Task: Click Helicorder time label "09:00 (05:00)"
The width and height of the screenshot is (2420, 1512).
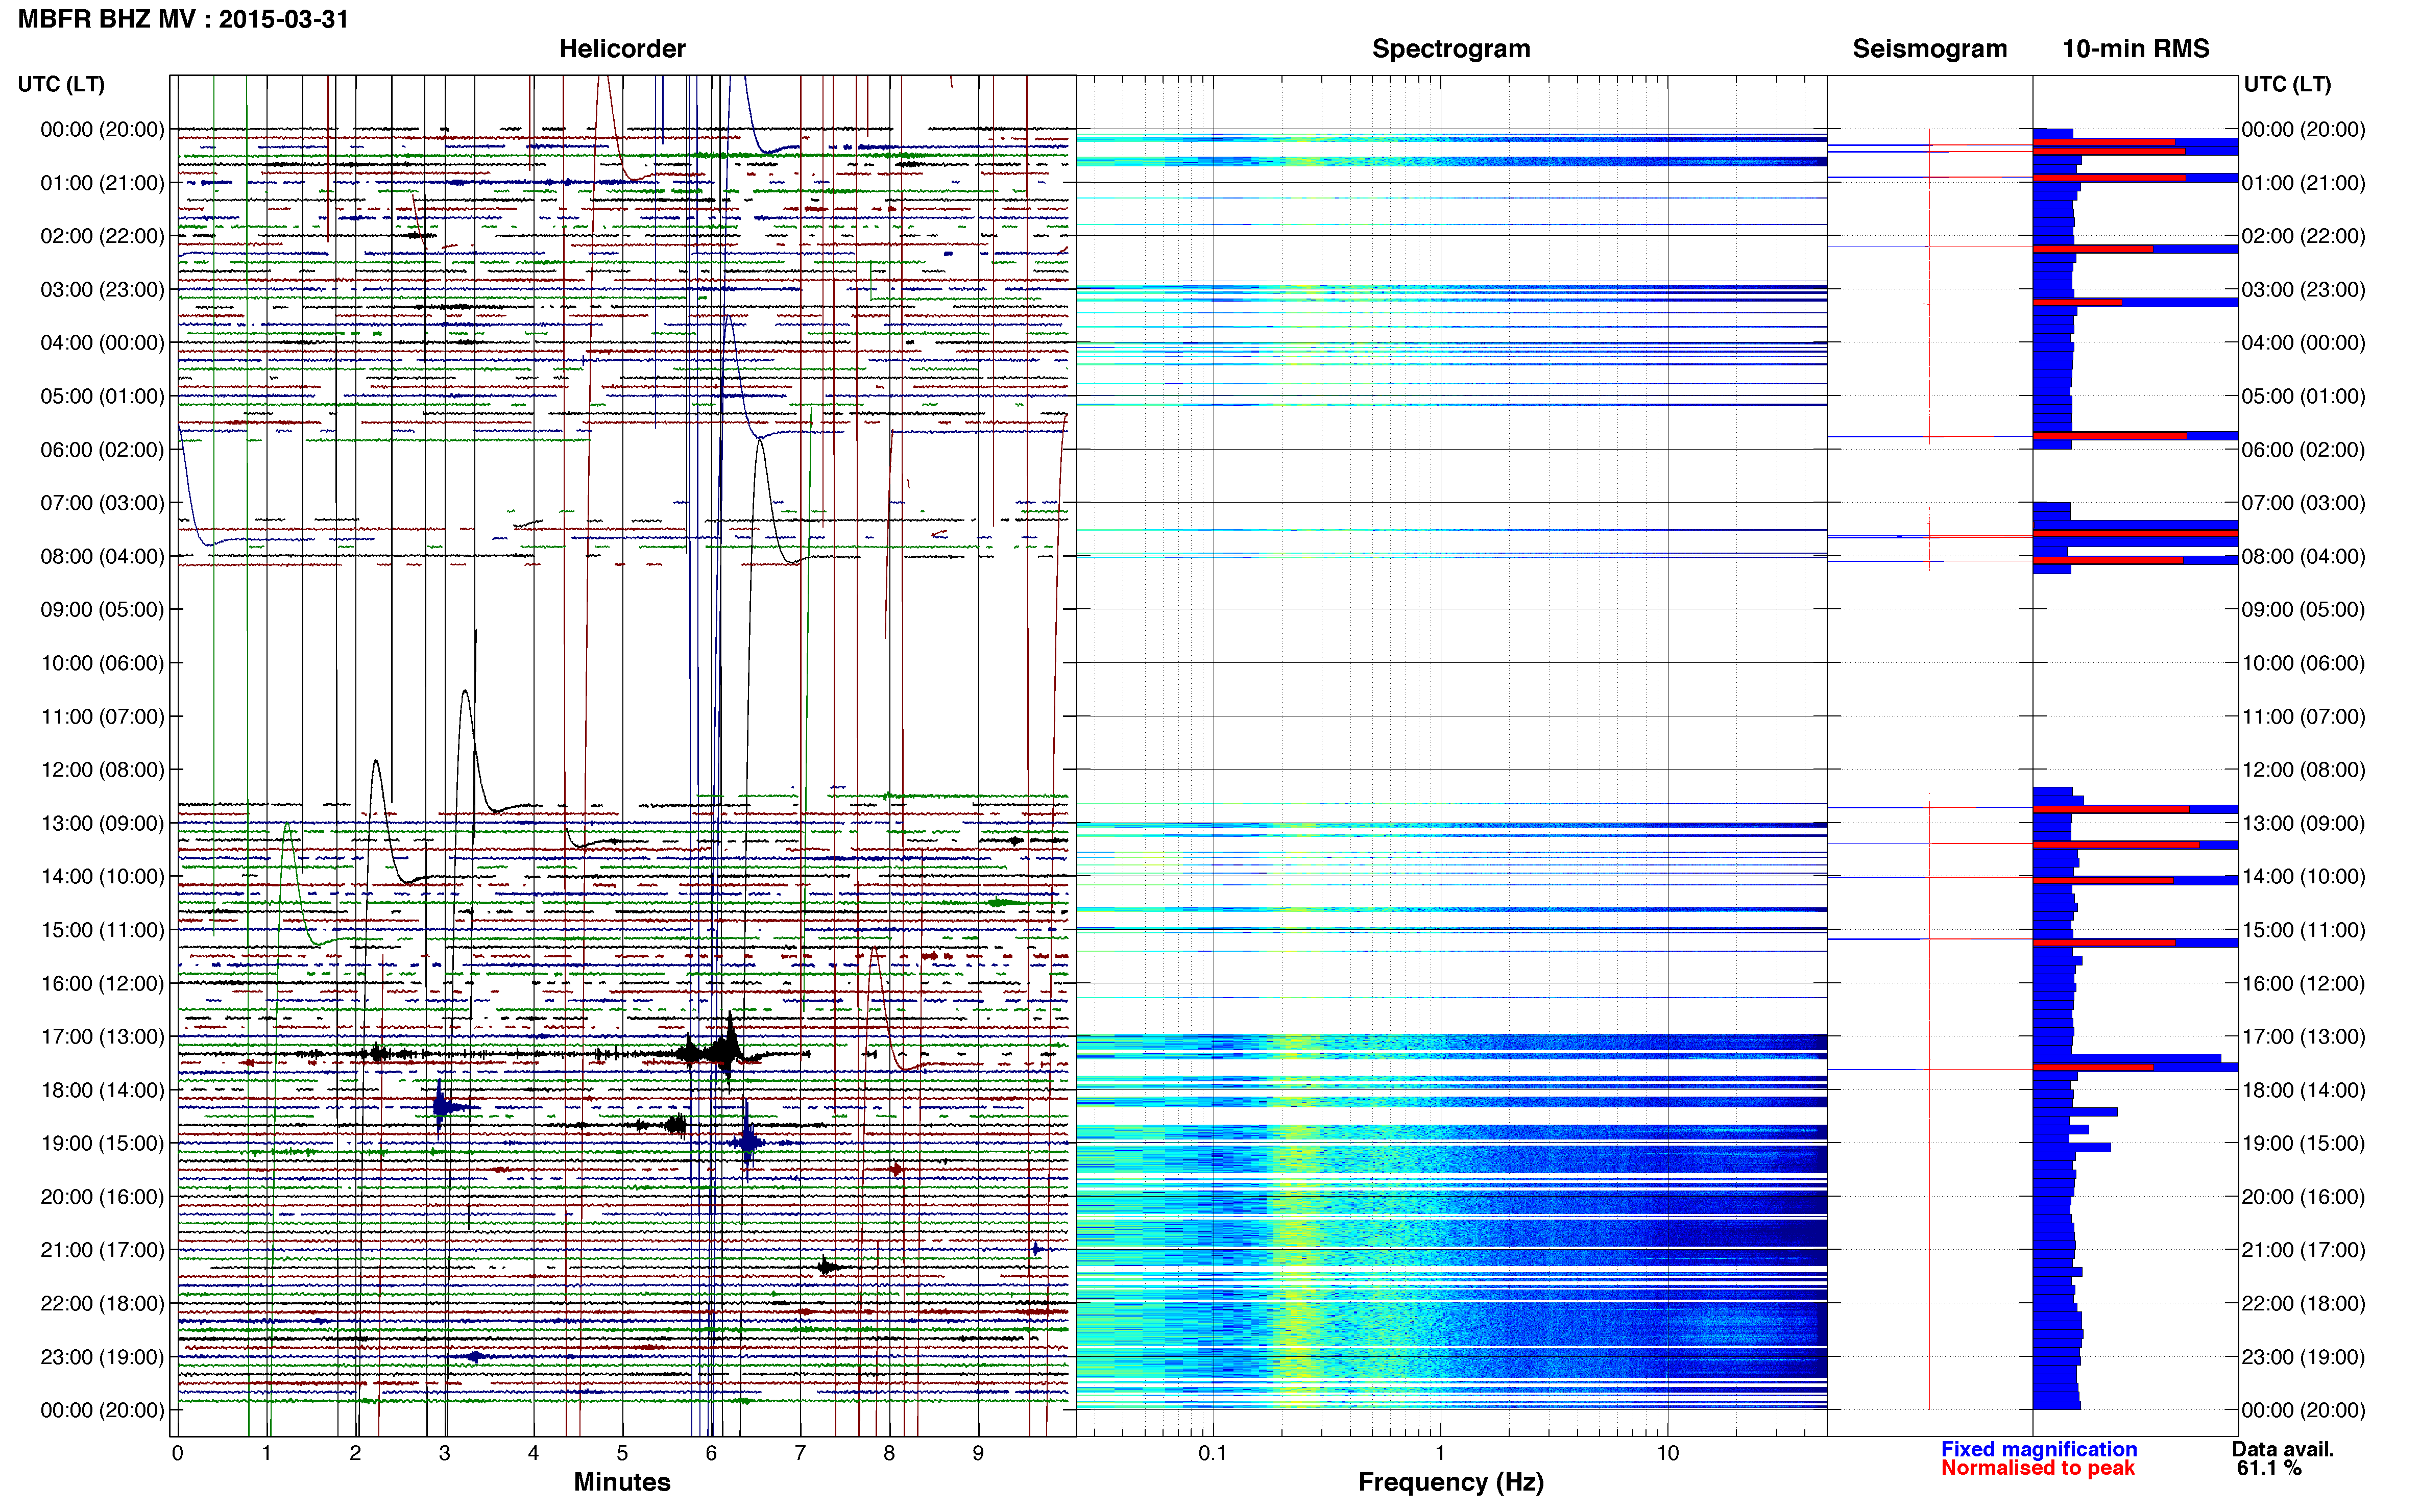Action: coord(102,610)
